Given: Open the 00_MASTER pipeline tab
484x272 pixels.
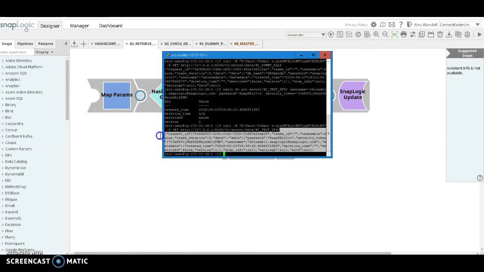Looking at the screenshot, I should [246, 44].
